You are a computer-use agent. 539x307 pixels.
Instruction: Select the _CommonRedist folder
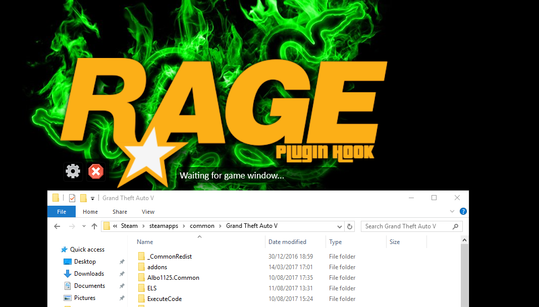(x=170, y=257)
